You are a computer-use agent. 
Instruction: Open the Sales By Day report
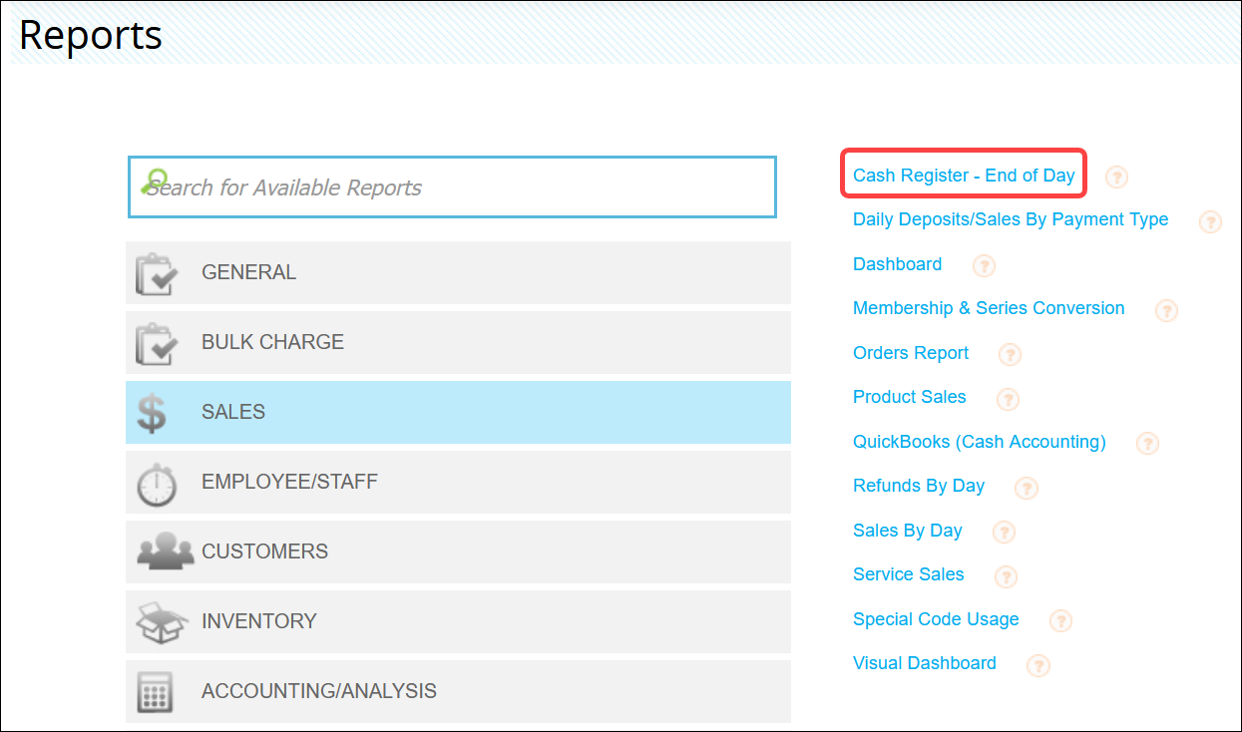pyautogui.click(x=907, y=531)
